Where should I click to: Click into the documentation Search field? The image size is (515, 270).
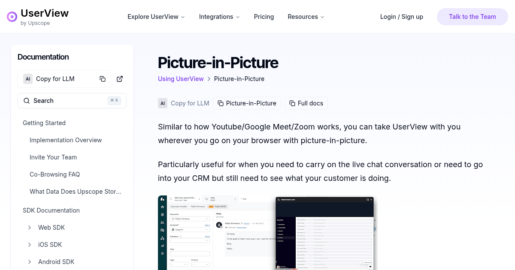pos(72,101)
